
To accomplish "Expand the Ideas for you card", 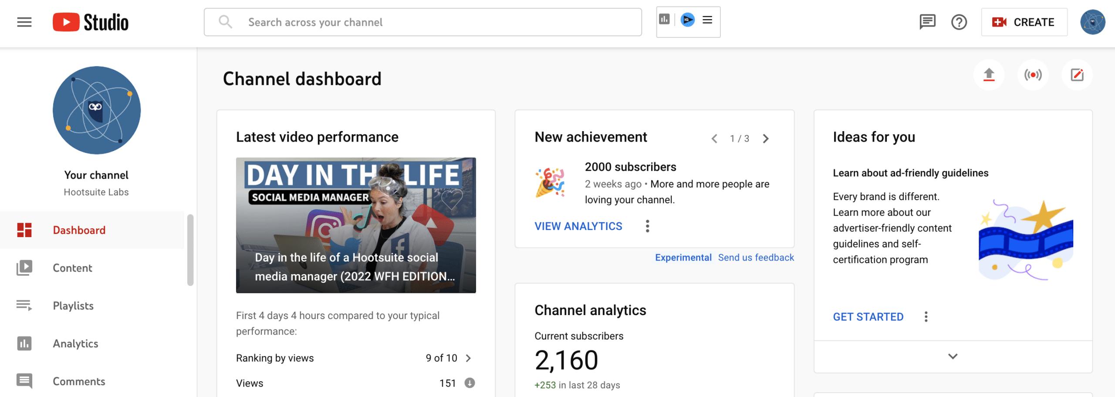I will pos(953,356).
